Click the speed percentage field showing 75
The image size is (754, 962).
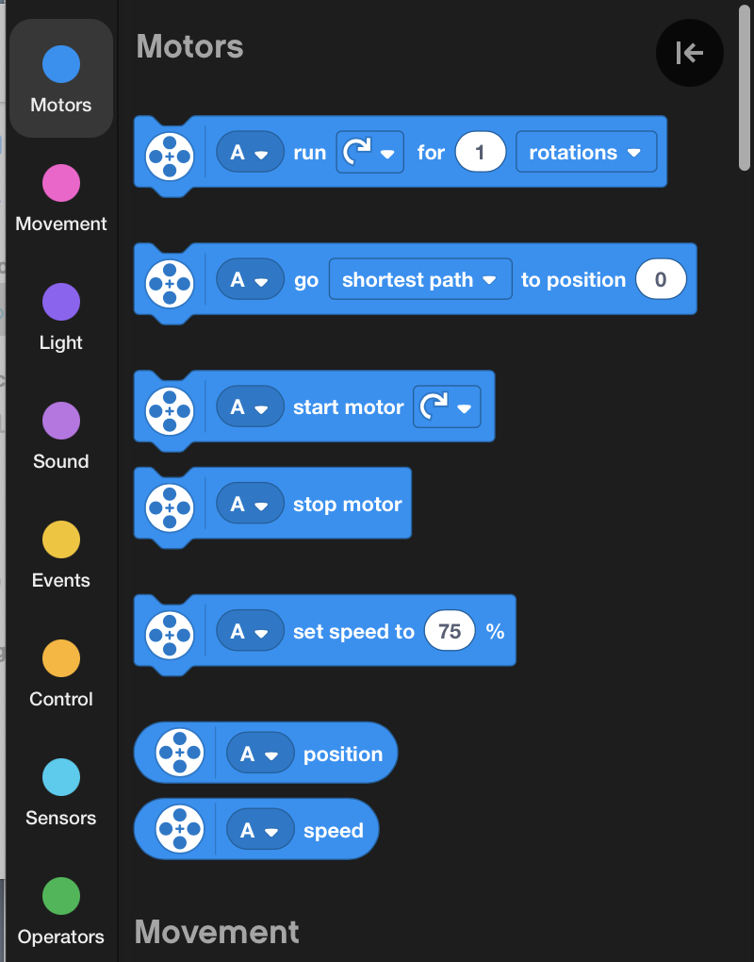[x=450, y=632]
